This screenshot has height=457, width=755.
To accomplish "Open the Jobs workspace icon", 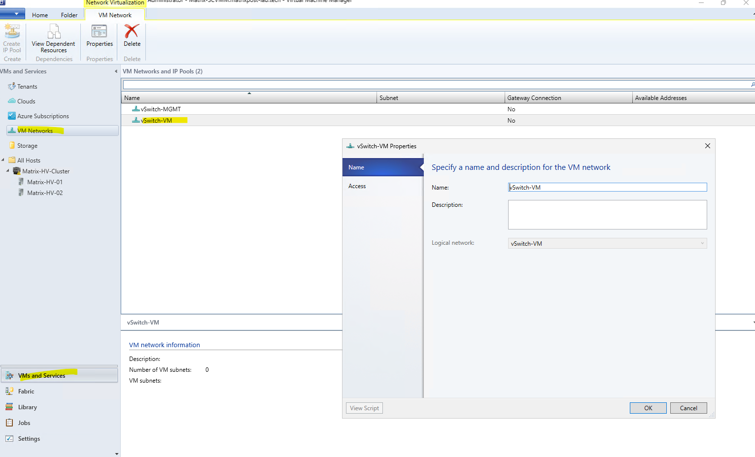I will tap(9, 423).
